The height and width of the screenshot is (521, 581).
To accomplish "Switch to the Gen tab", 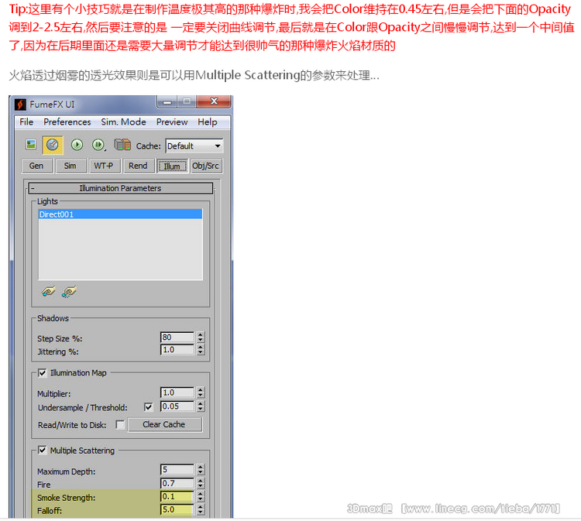I will point(36,166).
